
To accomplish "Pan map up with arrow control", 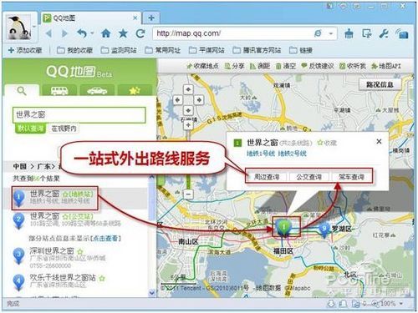I will (188, 89).
